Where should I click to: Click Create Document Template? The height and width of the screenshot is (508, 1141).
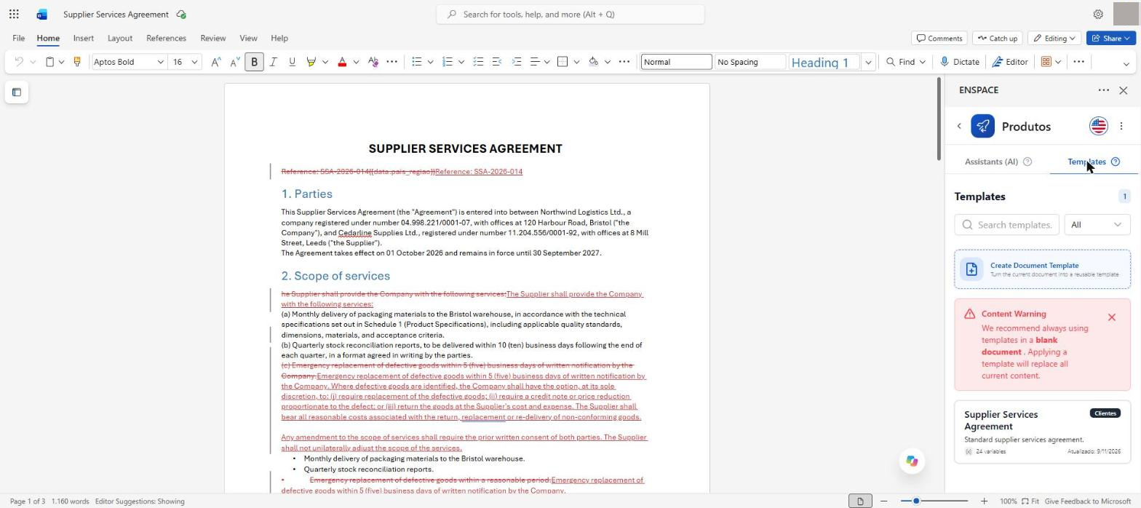pos(1042,269)
